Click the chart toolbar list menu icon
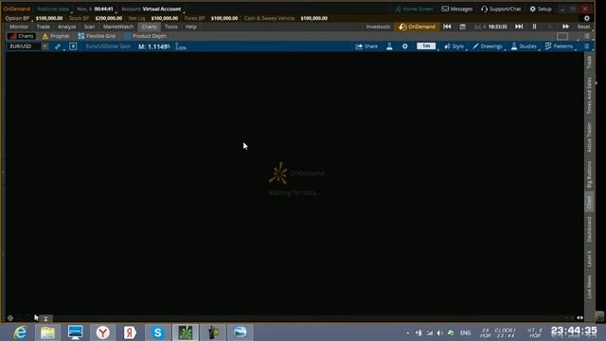The width and height of the screenshot is (606, 341). click(x=587, y=46)
